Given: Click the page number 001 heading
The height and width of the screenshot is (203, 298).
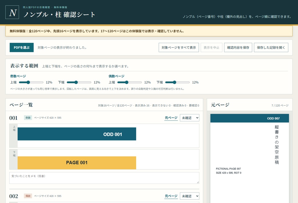Looking at the screenshot, I should 13,118.
